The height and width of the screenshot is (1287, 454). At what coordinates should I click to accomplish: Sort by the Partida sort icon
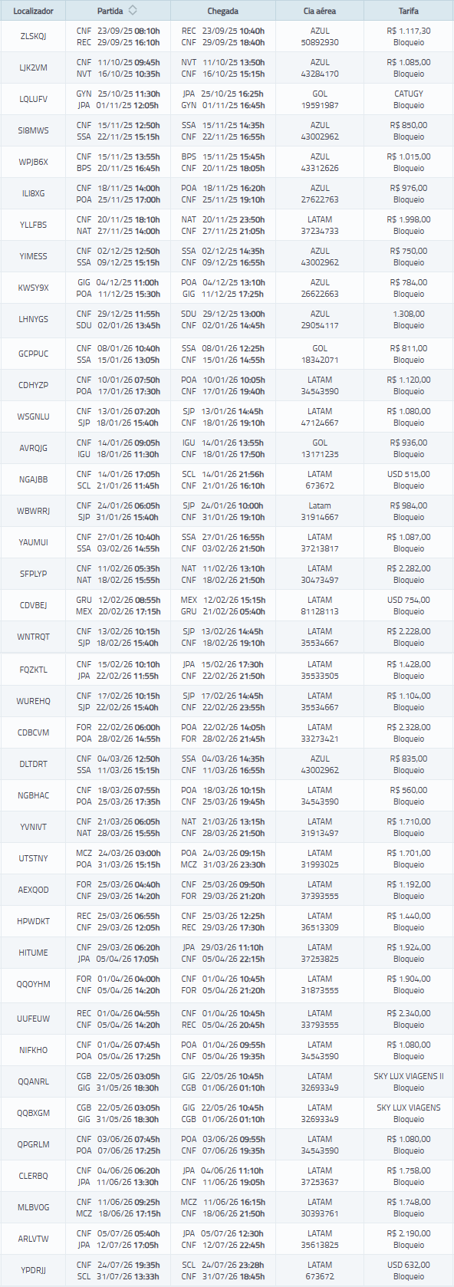pyautogui.click(x=133, y=11)
